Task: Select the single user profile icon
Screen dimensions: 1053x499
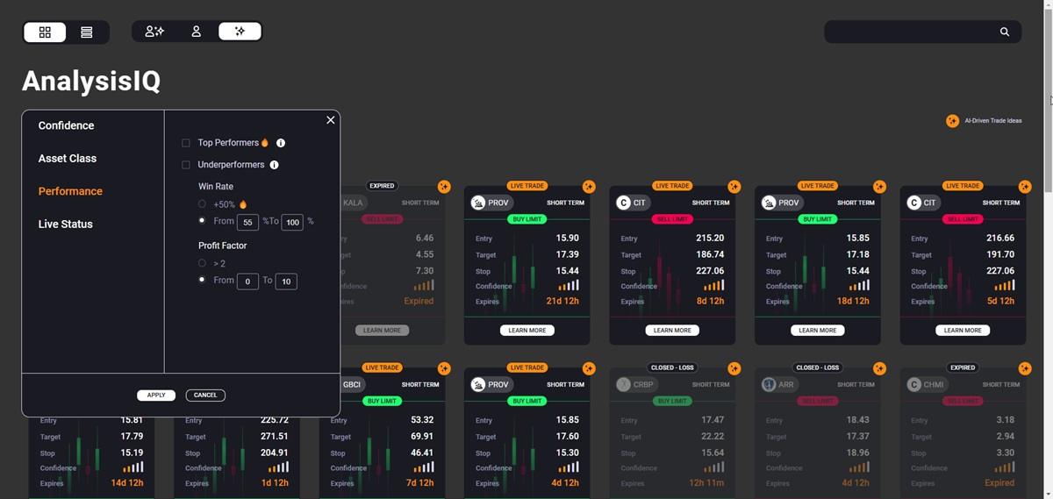Action: [196, 32]
